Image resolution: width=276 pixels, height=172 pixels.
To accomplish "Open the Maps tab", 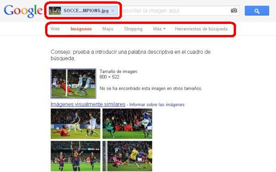I will (x=108, y=29).
